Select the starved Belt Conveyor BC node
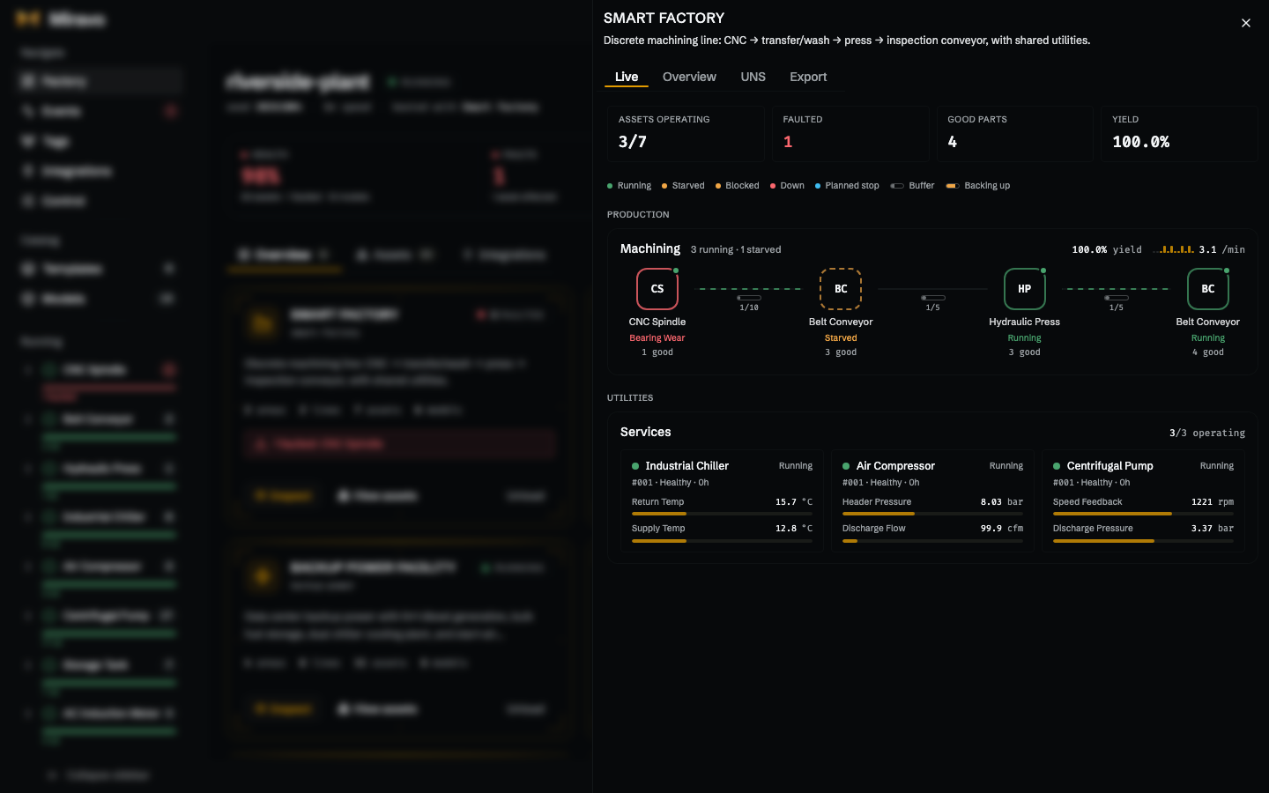This screenshot has width=1269, height=793. (841, 289)
